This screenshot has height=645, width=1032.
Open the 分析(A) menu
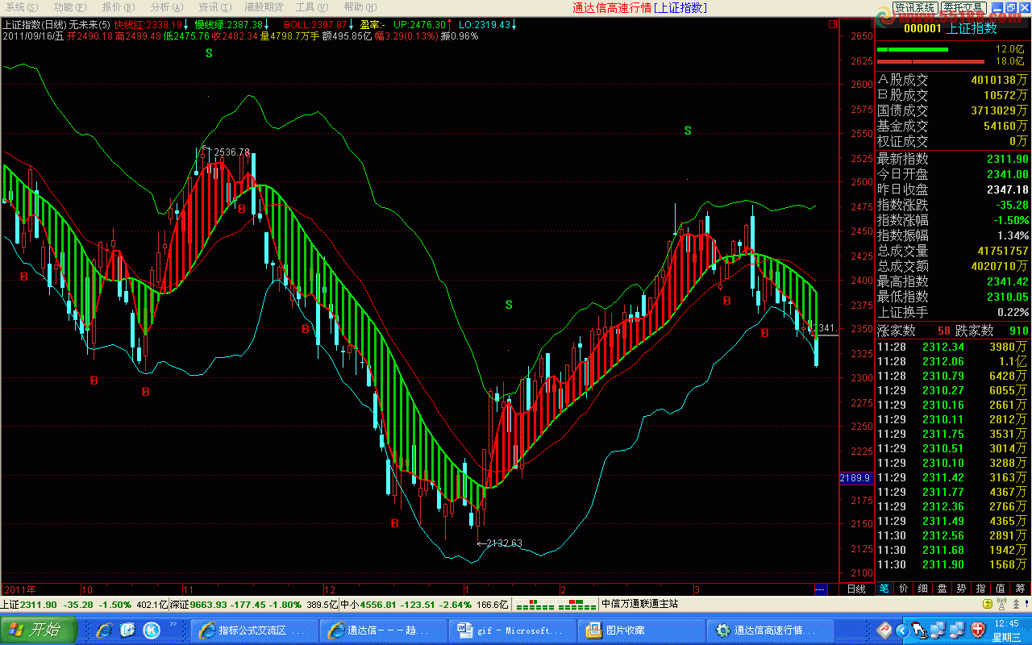(167, 7)
